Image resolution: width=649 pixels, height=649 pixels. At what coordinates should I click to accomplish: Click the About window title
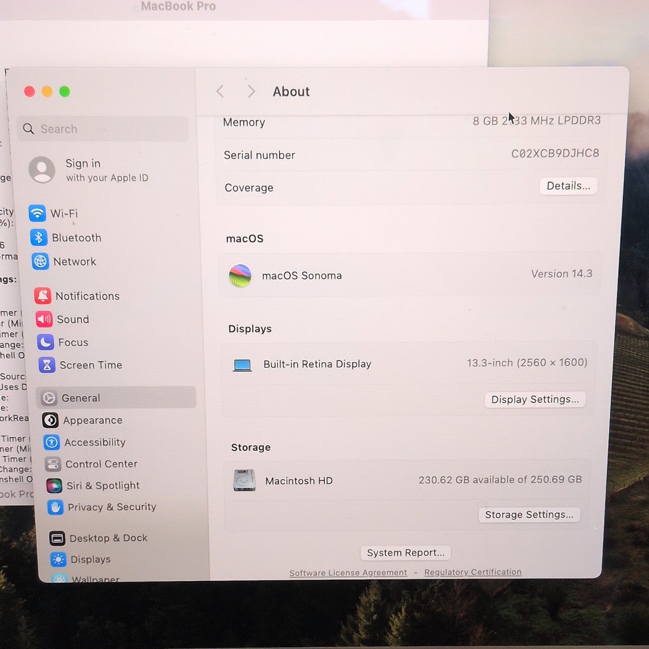[291, 92]
